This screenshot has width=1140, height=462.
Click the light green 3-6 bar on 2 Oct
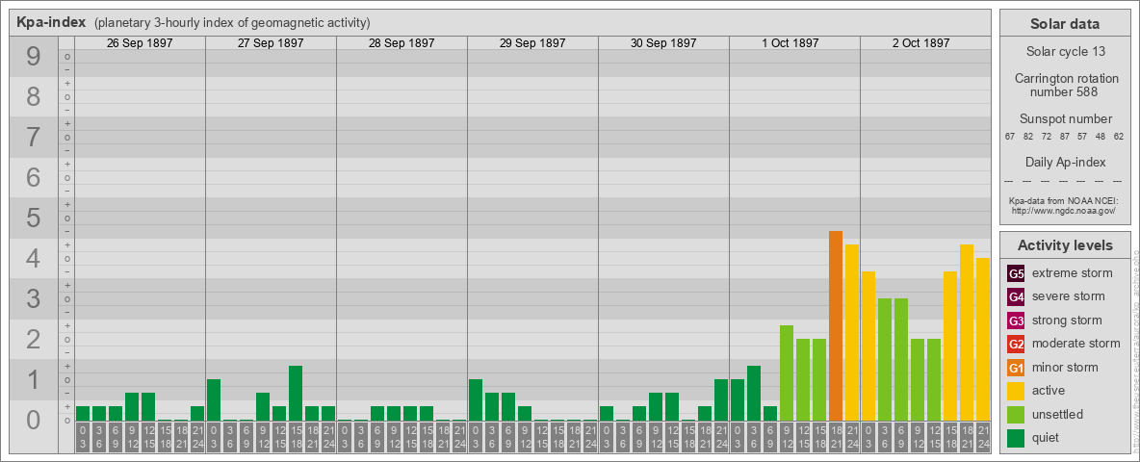point(885,360)
